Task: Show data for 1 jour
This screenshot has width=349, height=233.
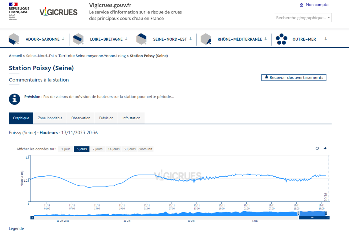Action: [66, 149]
